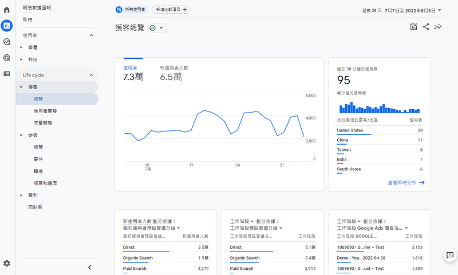Viewport: 458px width, 275px height.
Task: Open the Admin gear icon
Action: (7, 264)
